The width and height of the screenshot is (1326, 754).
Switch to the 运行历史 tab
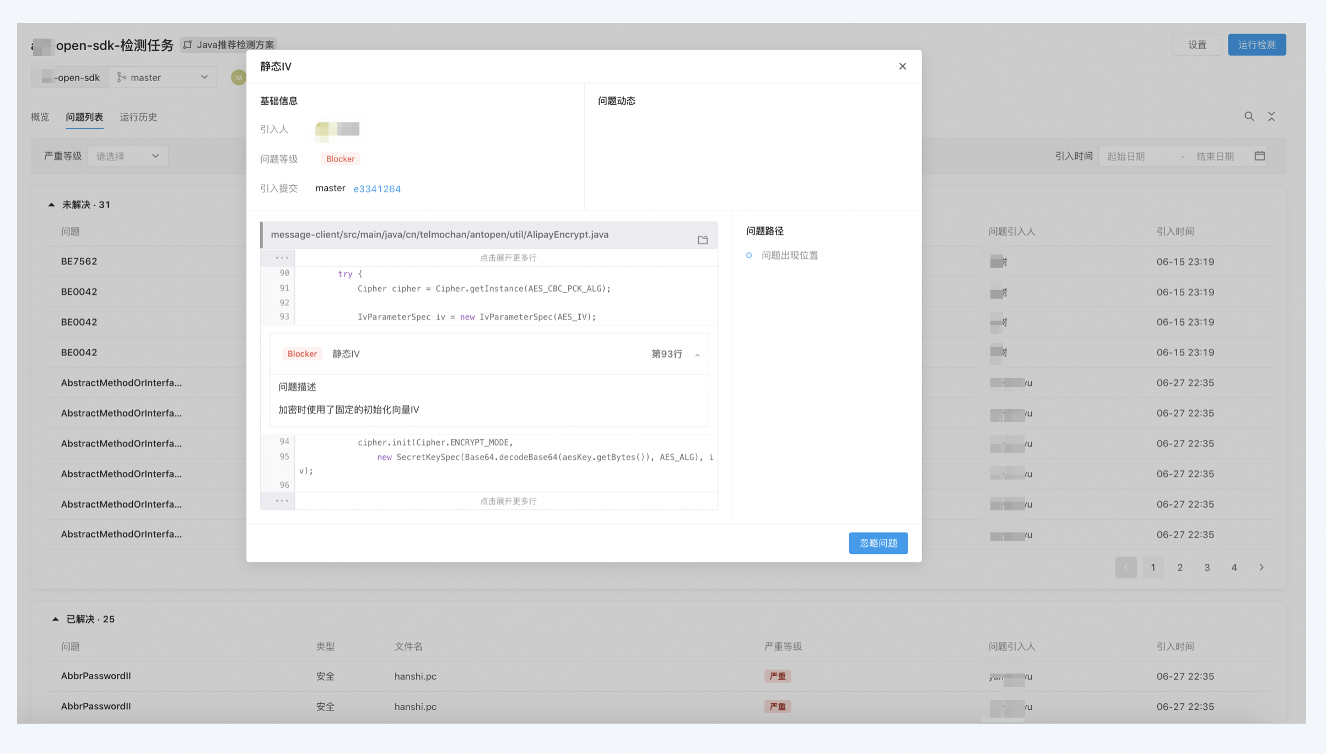(138, 117)
